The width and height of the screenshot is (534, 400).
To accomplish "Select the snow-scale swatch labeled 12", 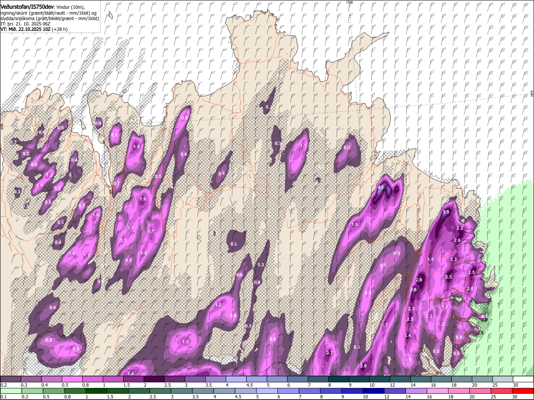I will (400, 379).
